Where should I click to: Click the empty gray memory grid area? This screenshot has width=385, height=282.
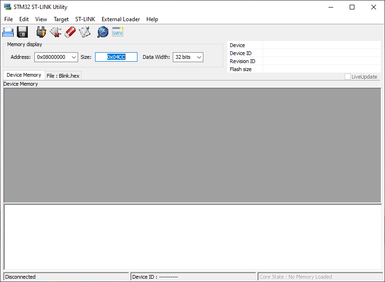(x=192, y=145)
